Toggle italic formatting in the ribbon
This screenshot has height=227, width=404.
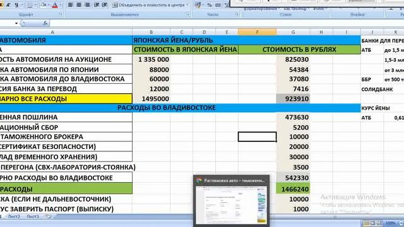8,5
